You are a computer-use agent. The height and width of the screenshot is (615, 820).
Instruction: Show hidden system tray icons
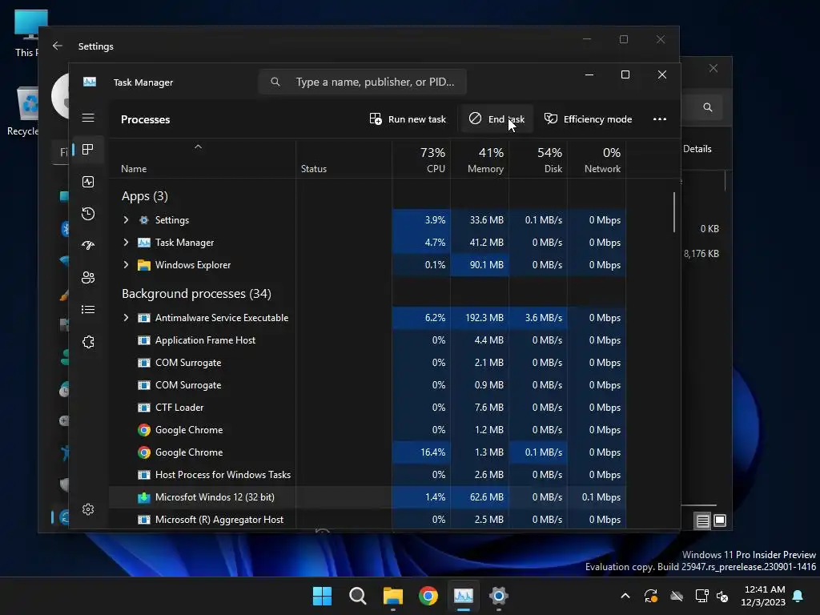625,596
